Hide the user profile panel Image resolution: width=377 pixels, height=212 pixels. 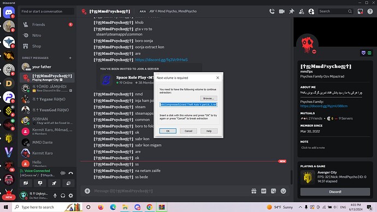[x=311, y=11]
